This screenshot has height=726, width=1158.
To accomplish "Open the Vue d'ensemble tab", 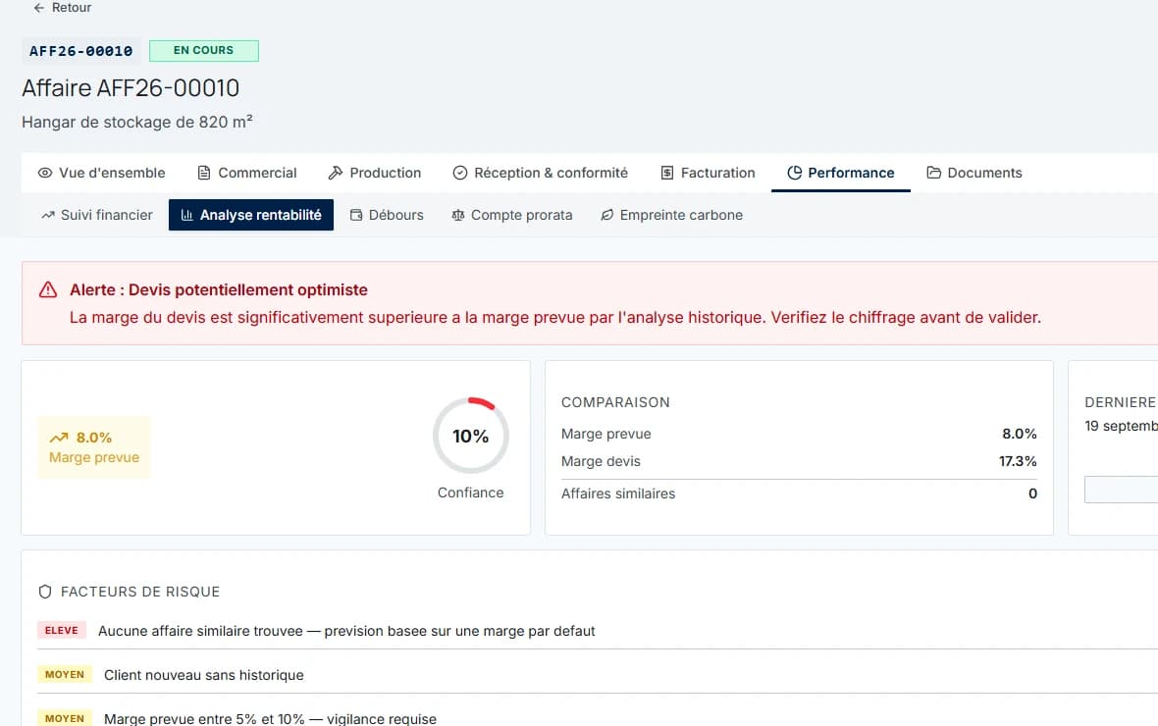I will pyautogui.click(x=102, y=173).
